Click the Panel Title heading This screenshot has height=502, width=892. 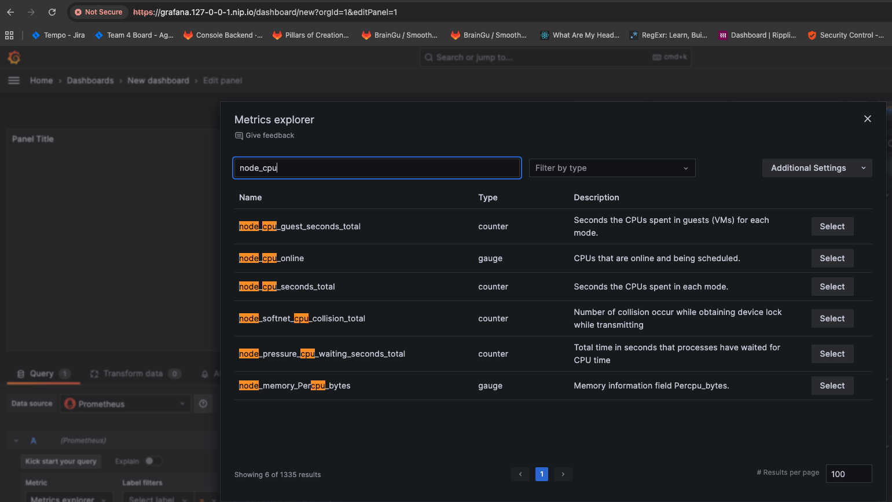[33, 139]
